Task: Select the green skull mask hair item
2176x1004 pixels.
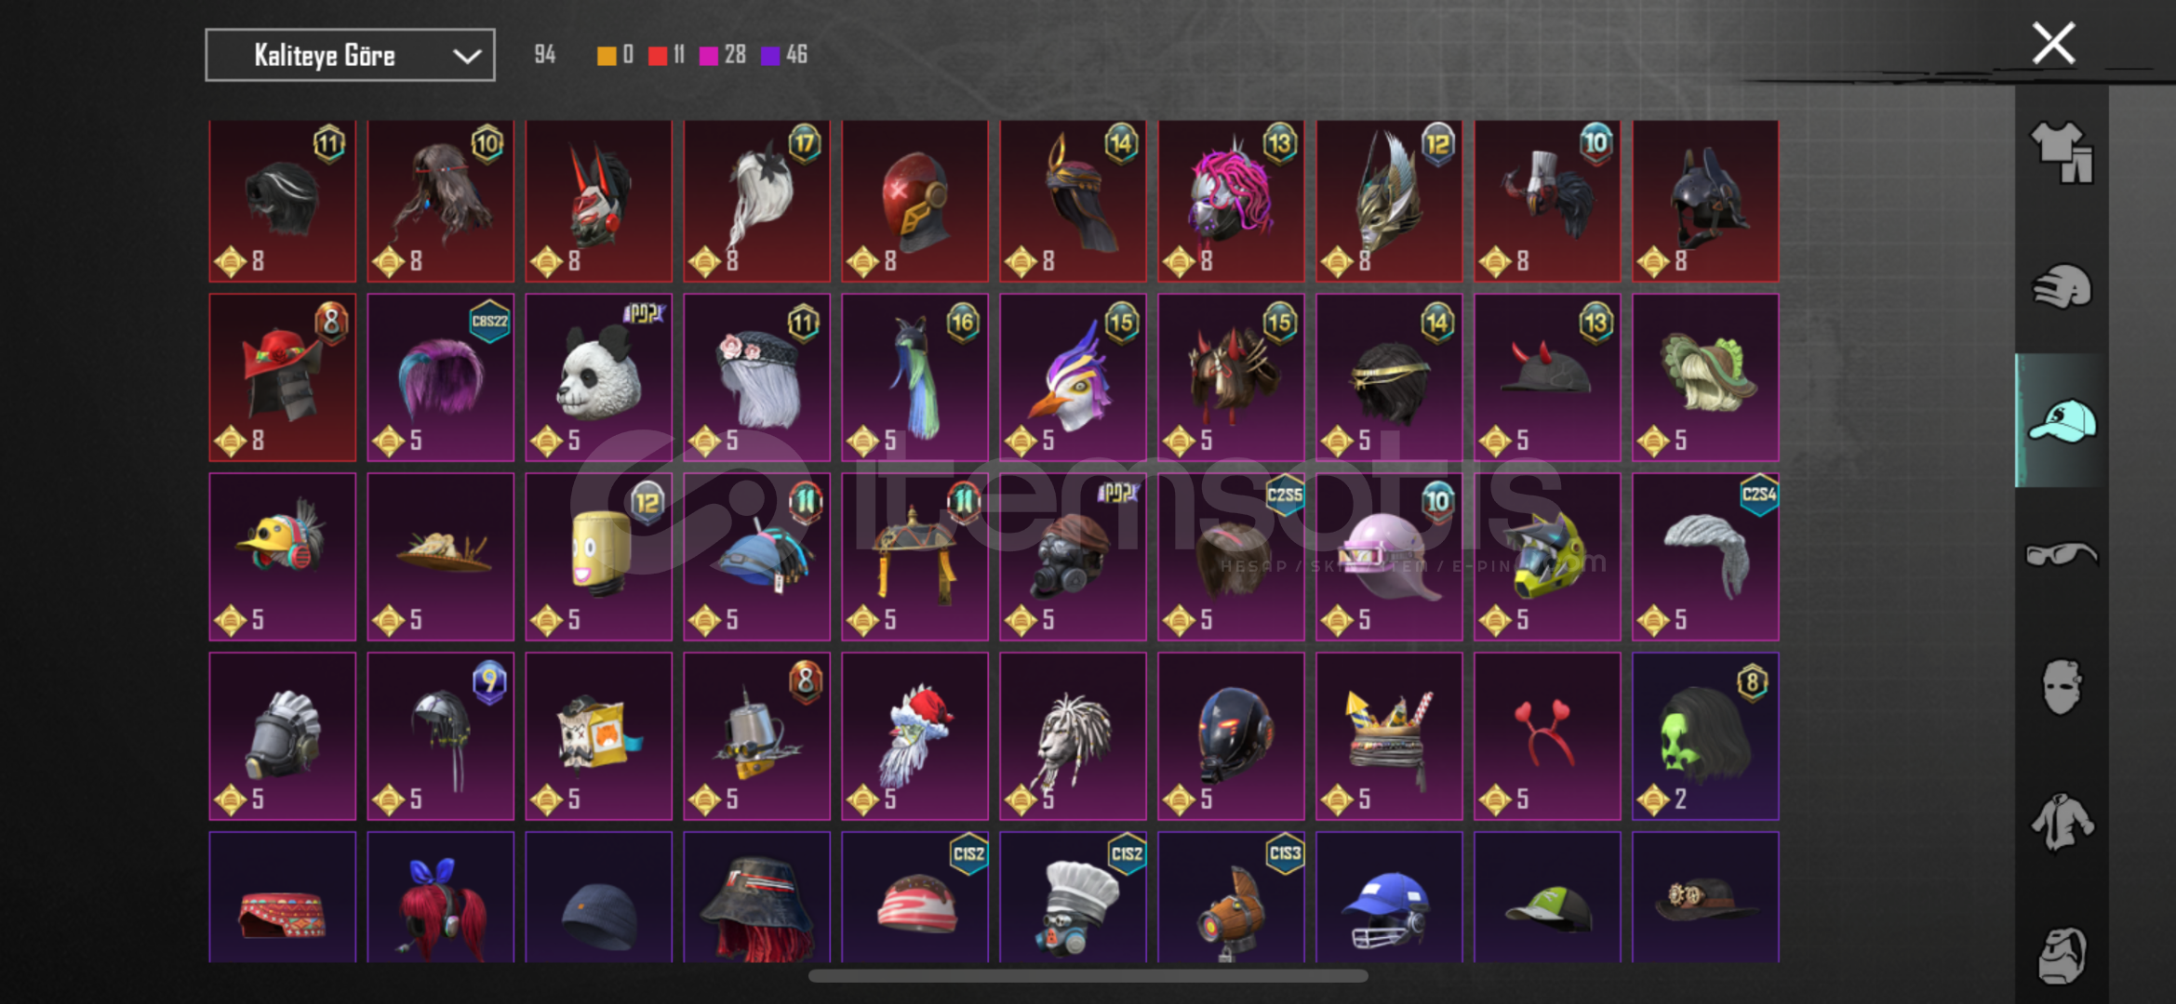Action: [1705, 736]
